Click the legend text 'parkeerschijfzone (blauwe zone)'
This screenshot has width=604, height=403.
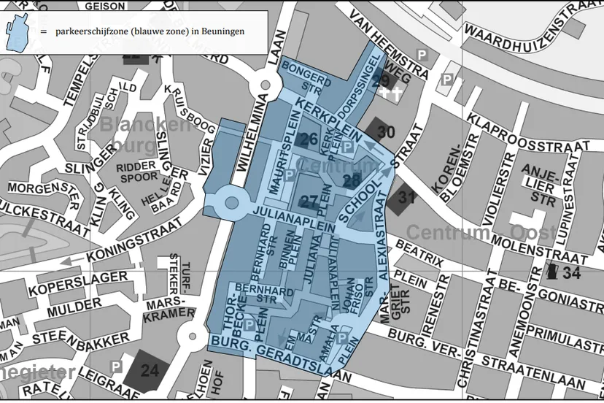150,31
